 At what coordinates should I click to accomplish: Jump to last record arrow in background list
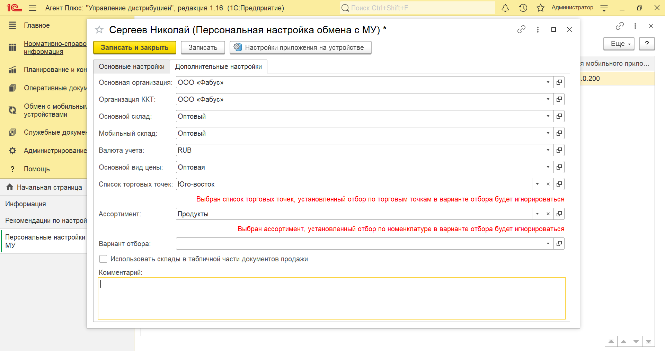click(x=648, y=341)
